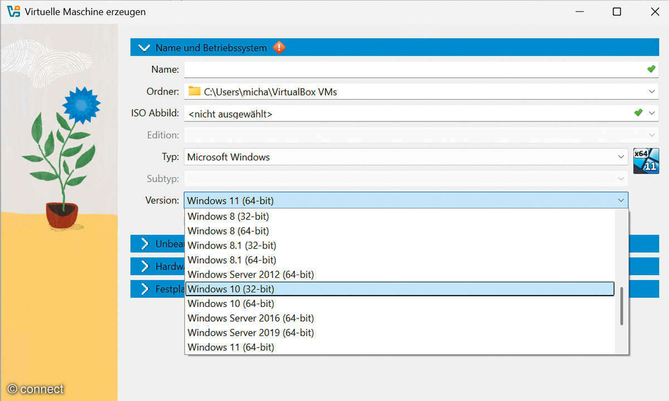Click the version list scrollbar thumb
Image resolution: width=669 pixels, height=401 pixels.
click(622, 306)
